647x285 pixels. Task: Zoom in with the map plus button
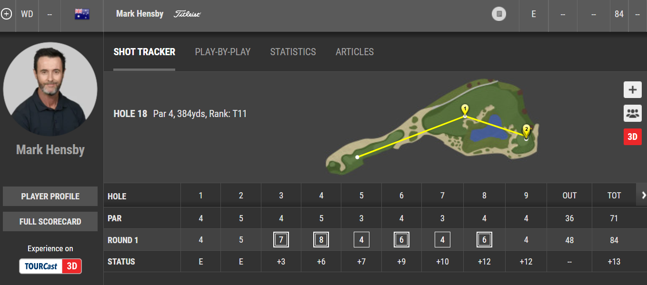point(632,90)
